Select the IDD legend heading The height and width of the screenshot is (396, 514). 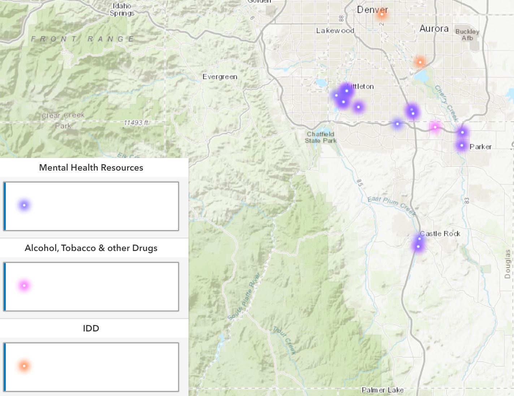point(91,329)
